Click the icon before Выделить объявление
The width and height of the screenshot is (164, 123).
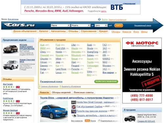click(x=60, y=87)
